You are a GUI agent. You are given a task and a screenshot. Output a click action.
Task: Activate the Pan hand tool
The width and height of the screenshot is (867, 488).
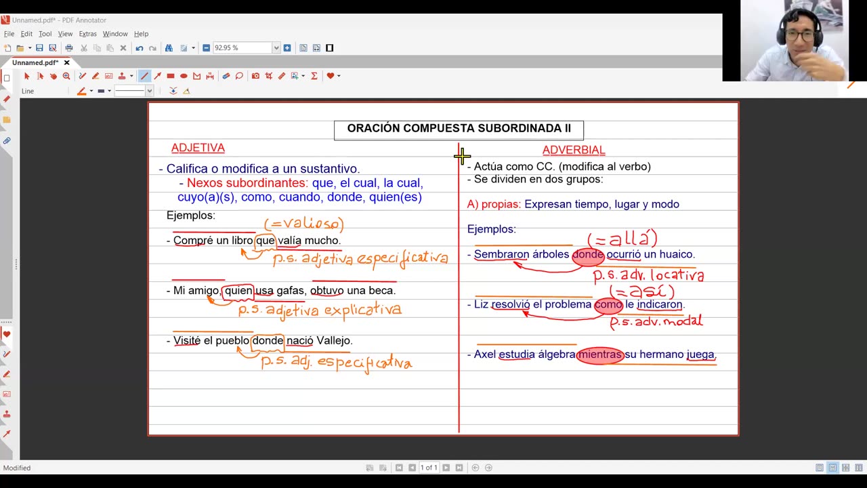(x=54, y=76)
